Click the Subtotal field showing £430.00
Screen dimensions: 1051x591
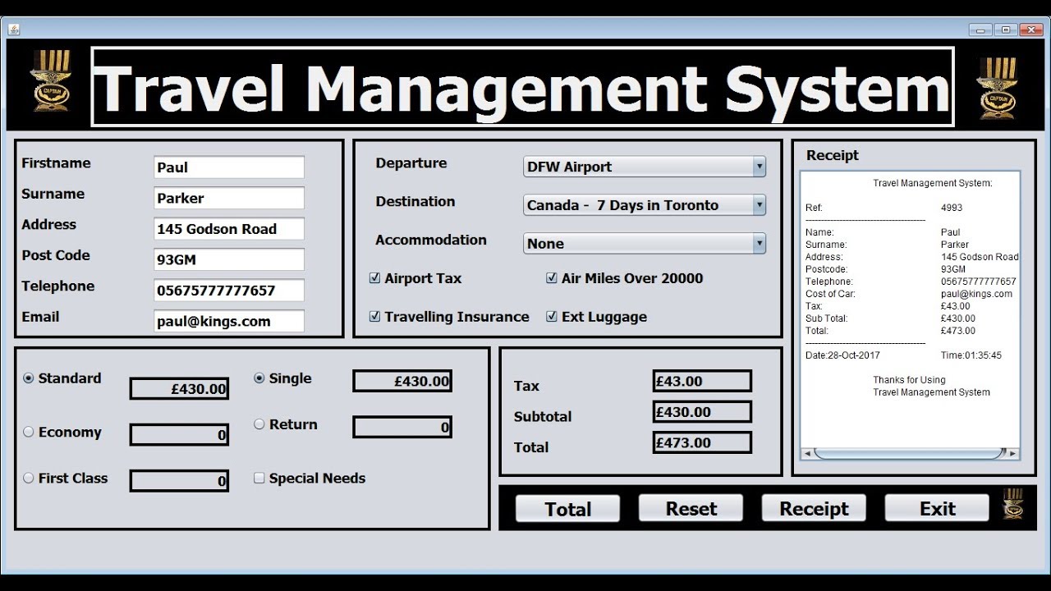pyautogui.click(x=702, y=412)
